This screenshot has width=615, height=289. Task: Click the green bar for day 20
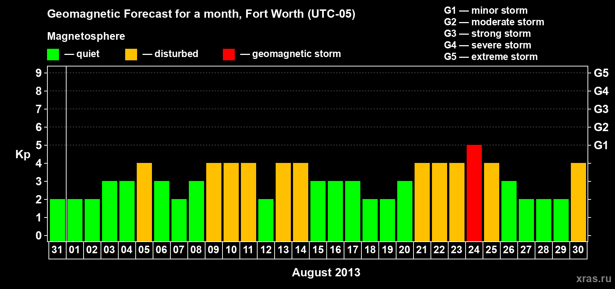[405, 211]
